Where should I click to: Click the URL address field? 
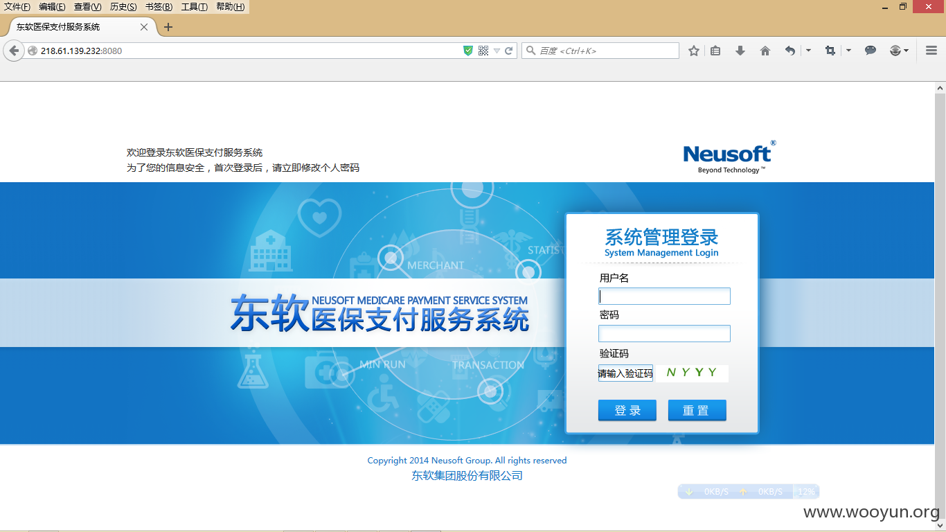[249, 51]
